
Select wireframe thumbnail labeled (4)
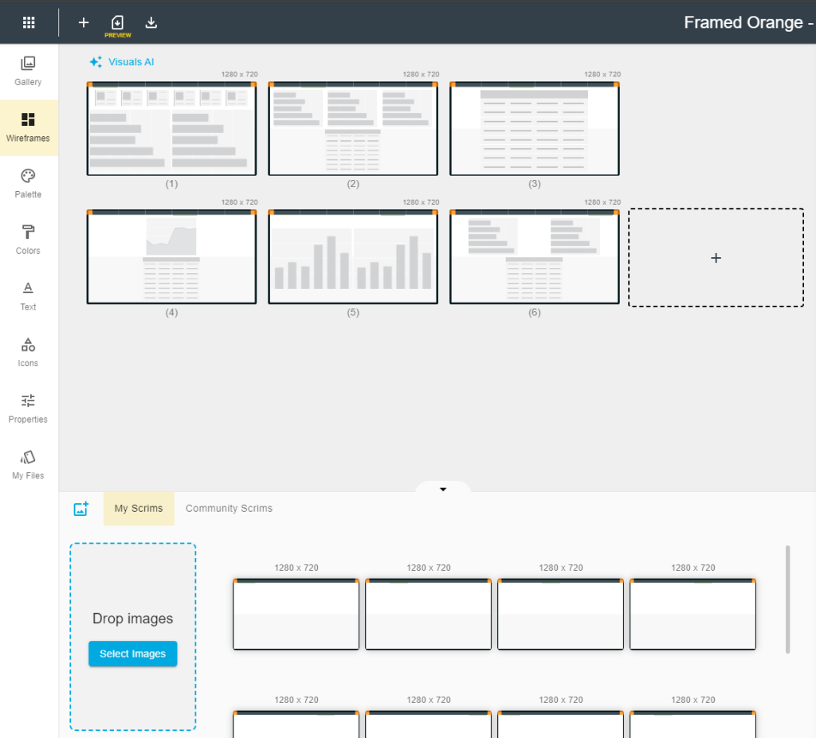(x=172, y=257)
